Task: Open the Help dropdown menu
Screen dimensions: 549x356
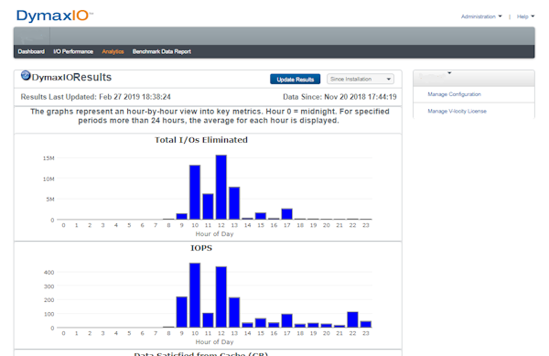Action: coord(525,16)
